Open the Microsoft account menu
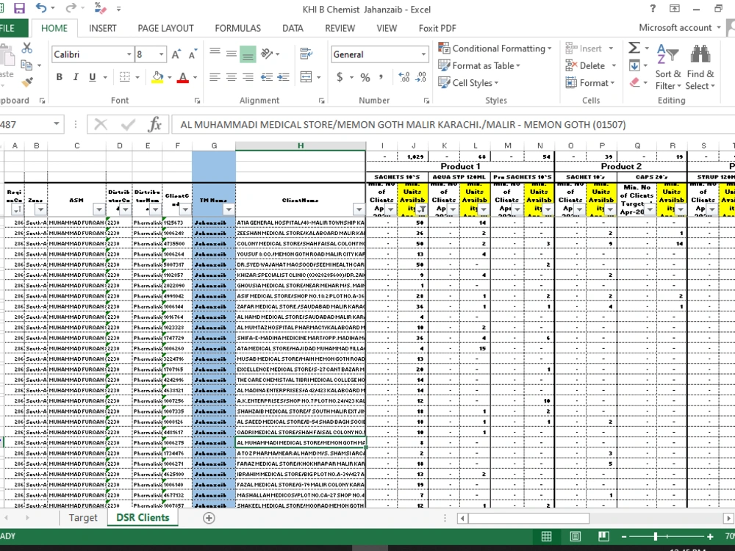 pyautogui.click(x=680, y=28)
